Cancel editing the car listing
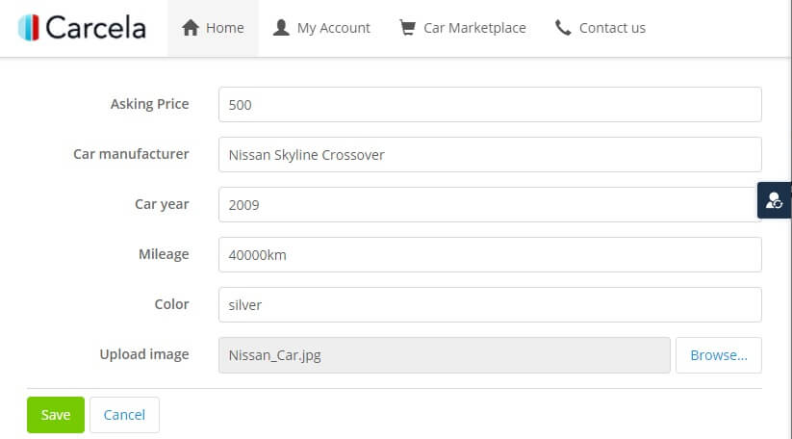 coord(124,415)
